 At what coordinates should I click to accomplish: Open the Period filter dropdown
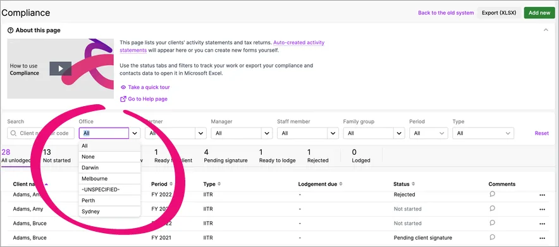[429, 133]
